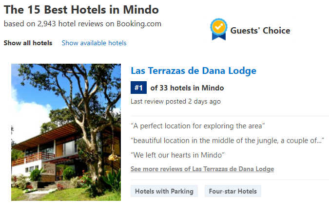Click the Booking.com name in the subtitle
The image size is (329, 213).
click(x=139, y=24)
